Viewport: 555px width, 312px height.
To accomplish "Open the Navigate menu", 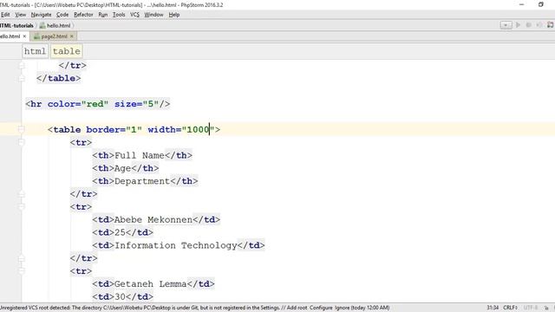I will point(41,15).
